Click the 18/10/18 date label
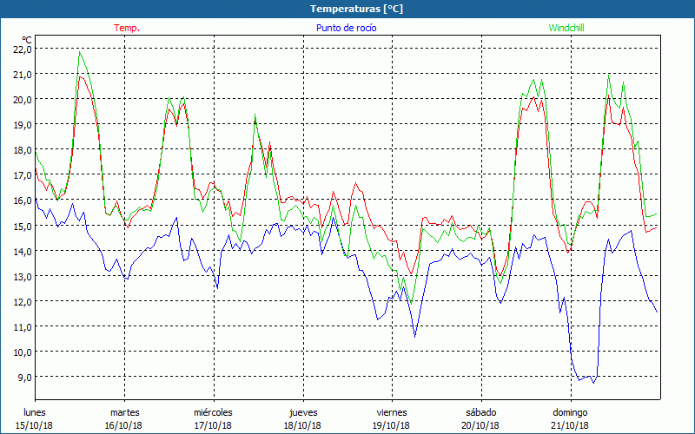 (302, 425)
